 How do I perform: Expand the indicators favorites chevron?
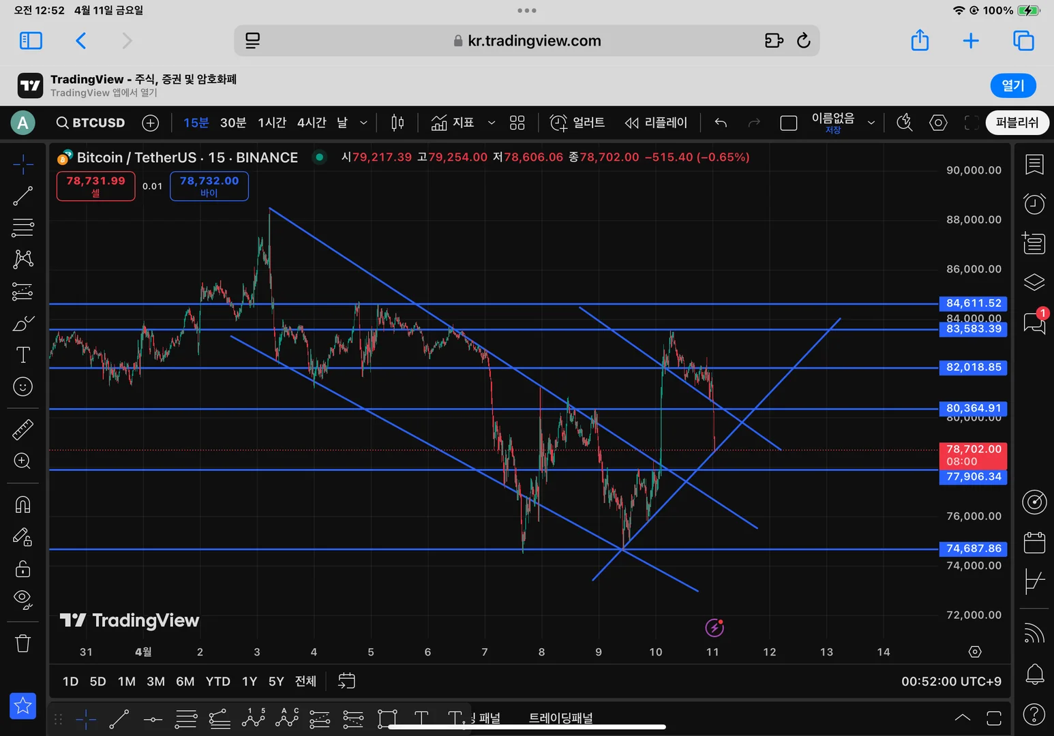[x=491, y=123]
